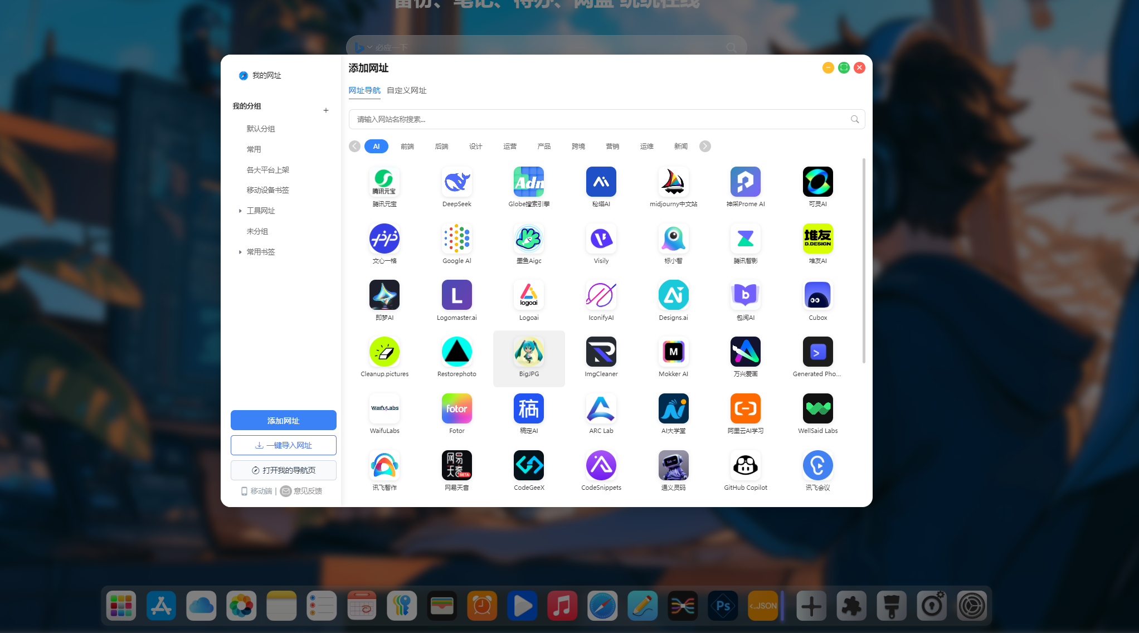1139x633 pixels.
Task: Select the 腾讯元宝 site icon
Action: (384, 182)
